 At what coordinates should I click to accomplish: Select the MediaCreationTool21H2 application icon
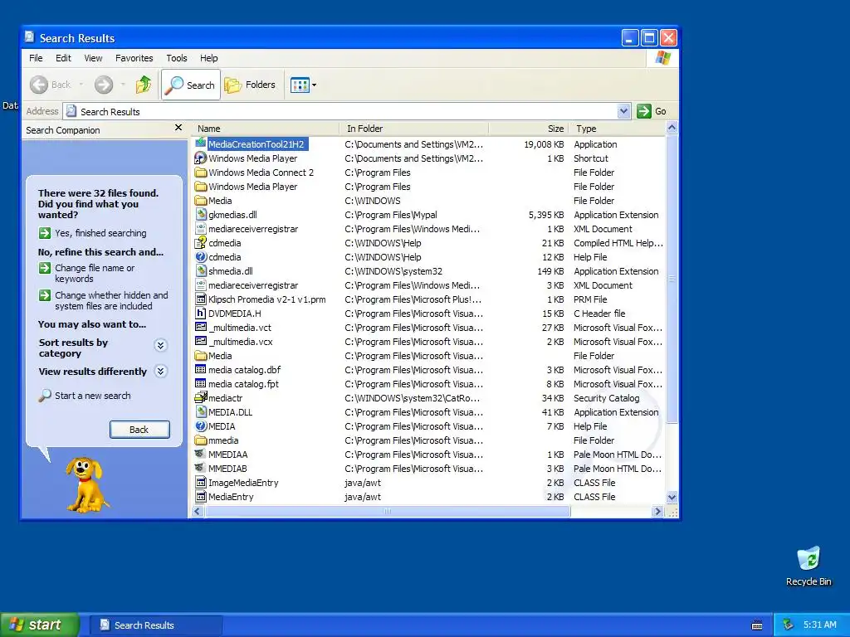pos(201,143)
